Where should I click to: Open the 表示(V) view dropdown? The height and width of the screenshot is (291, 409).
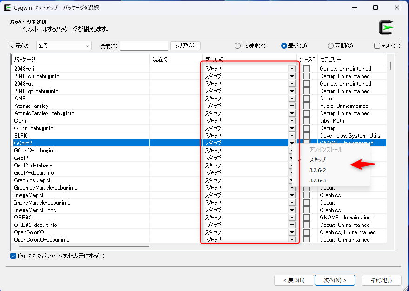(64, 46)
